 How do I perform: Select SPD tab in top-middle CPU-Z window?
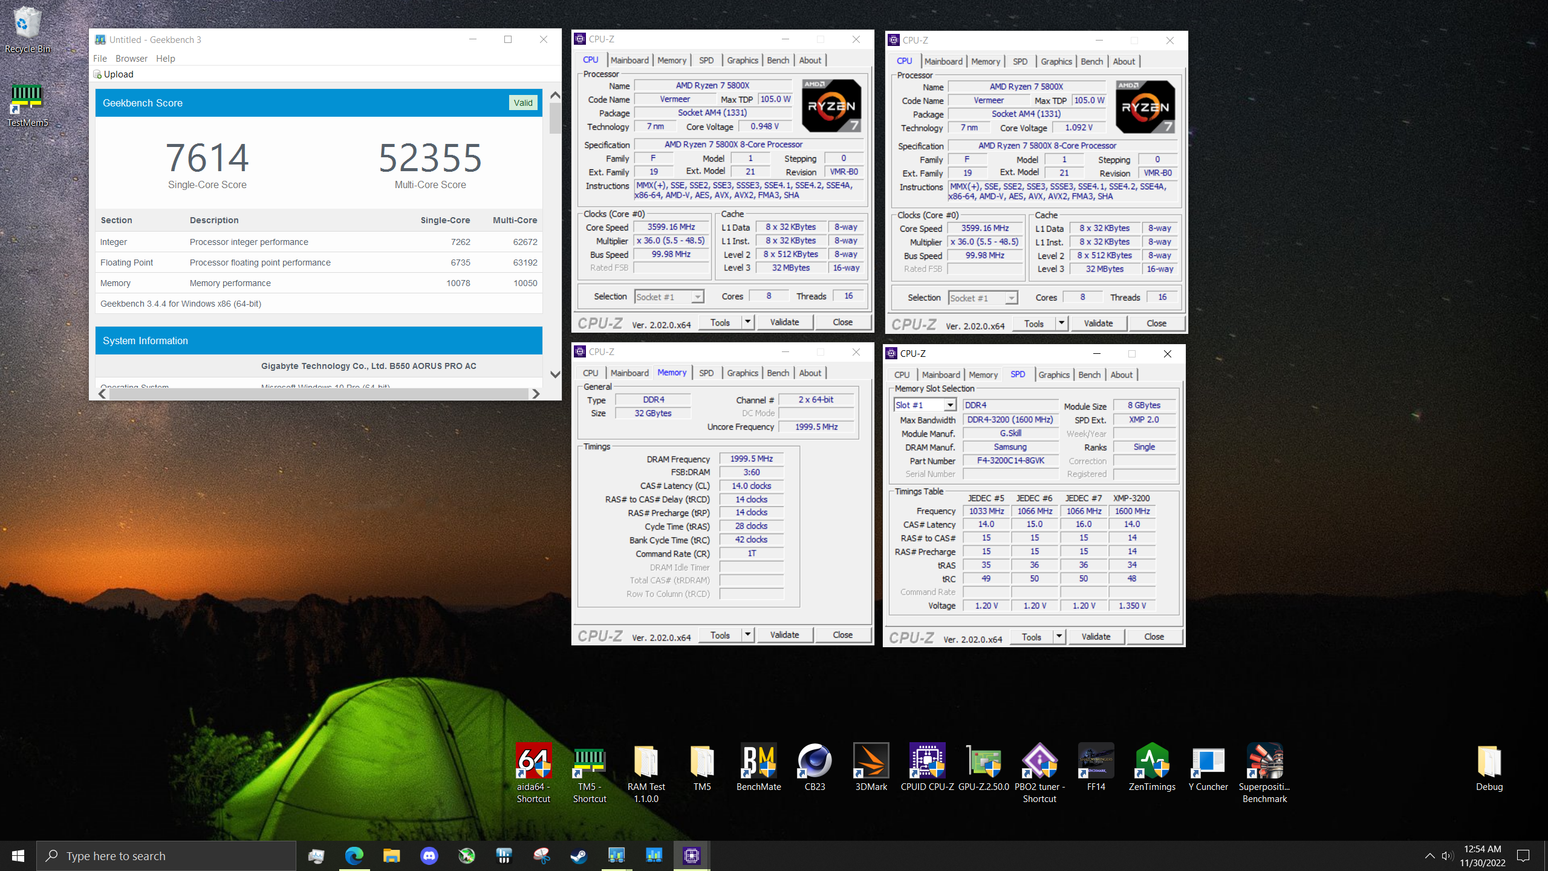(x=706, y=60)
